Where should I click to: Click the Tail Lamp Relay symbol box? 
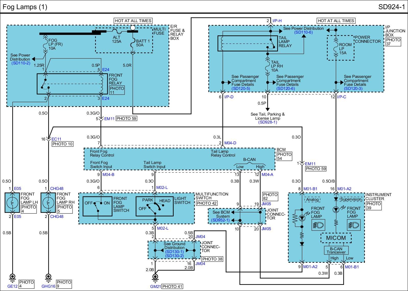247,43
